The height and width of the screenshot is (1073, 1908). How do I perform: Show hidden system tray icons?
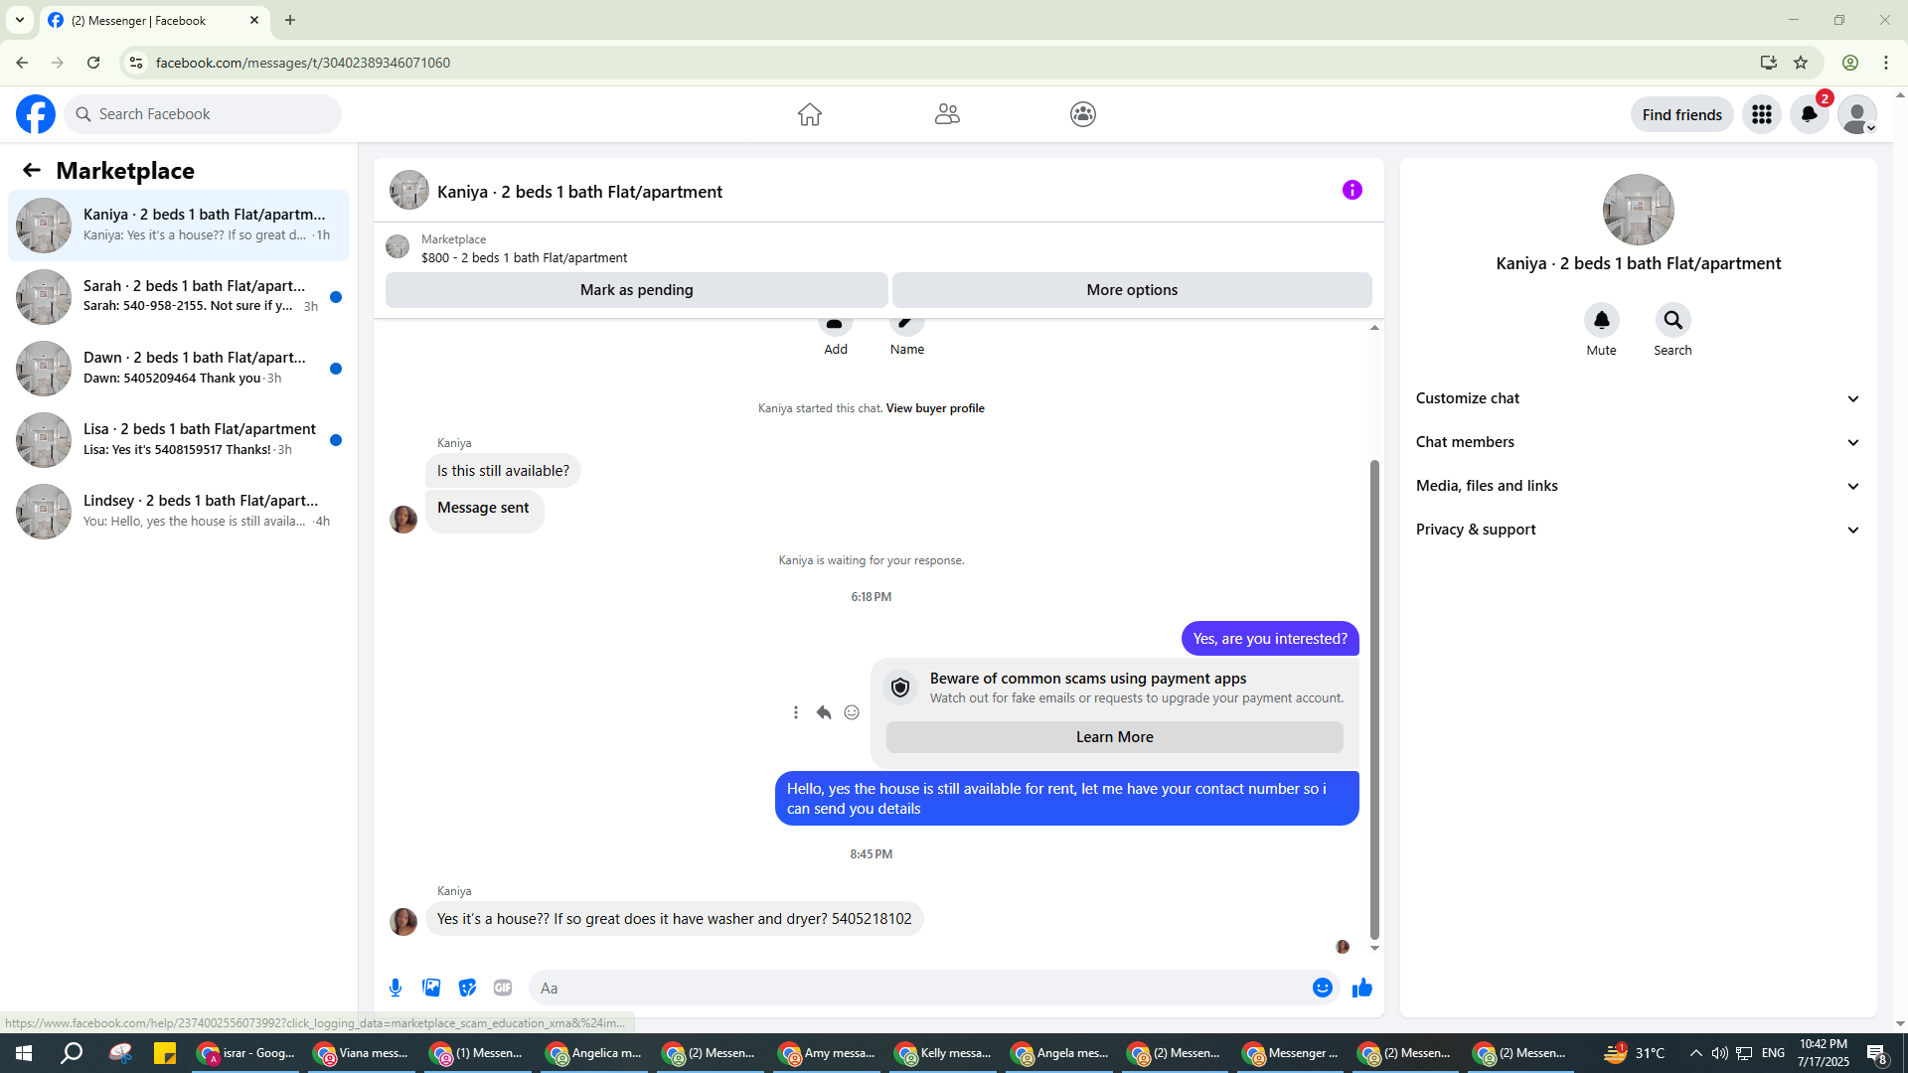[1695, 1053]
